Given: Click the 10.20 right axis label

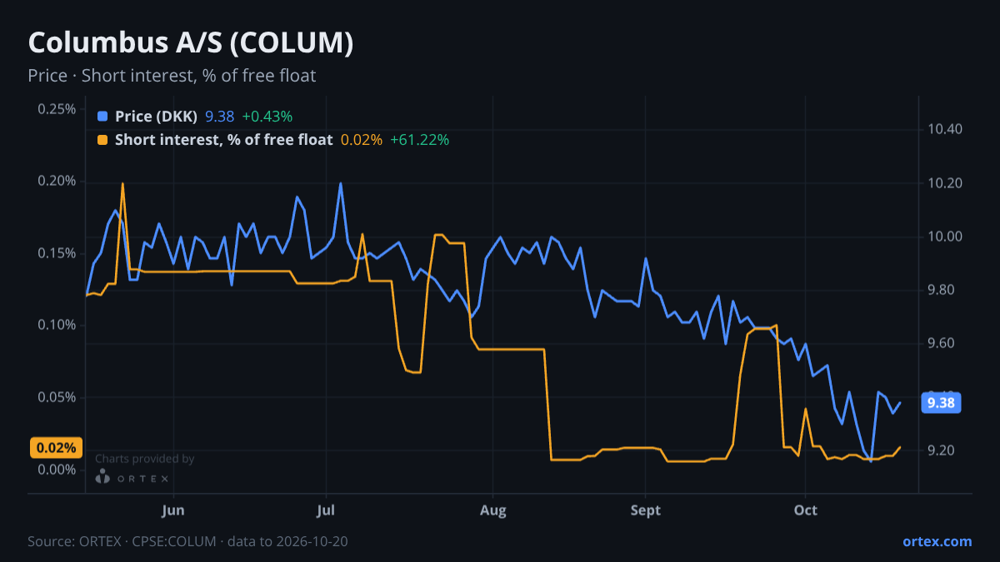Looking at the screenshot, I should tap(943, 183).
